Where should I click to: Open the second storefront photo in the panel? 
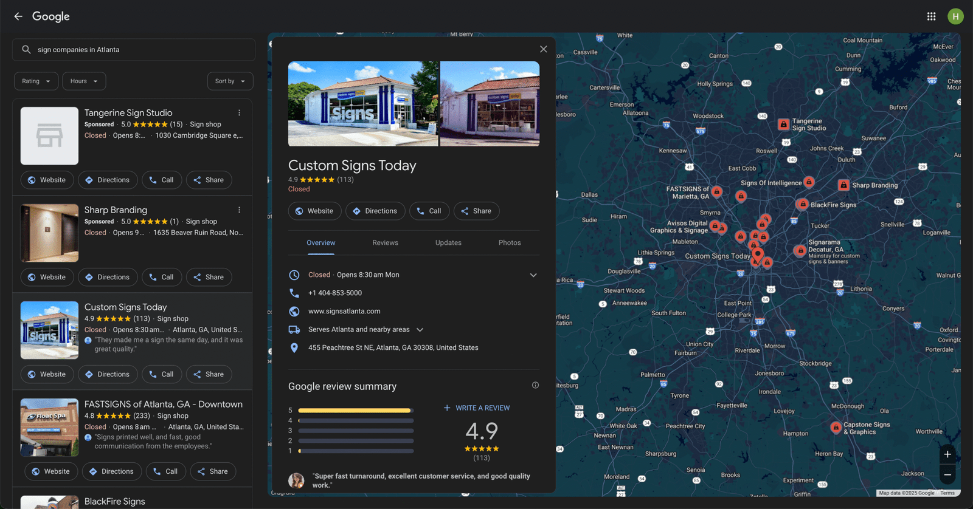[490, 104]
